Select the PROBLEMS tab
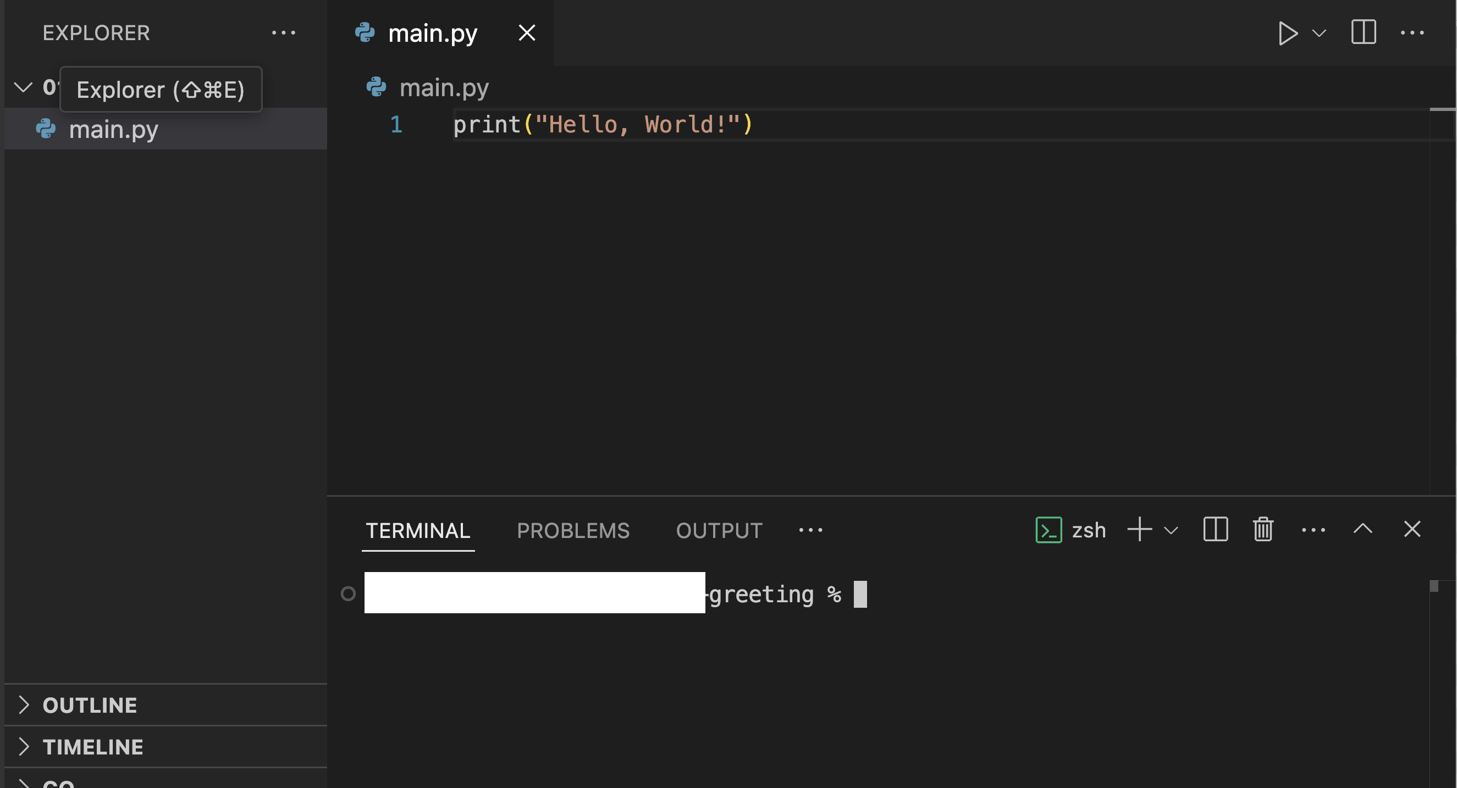This screenshot has height=788, width=1457. click(x=573, y=529)
